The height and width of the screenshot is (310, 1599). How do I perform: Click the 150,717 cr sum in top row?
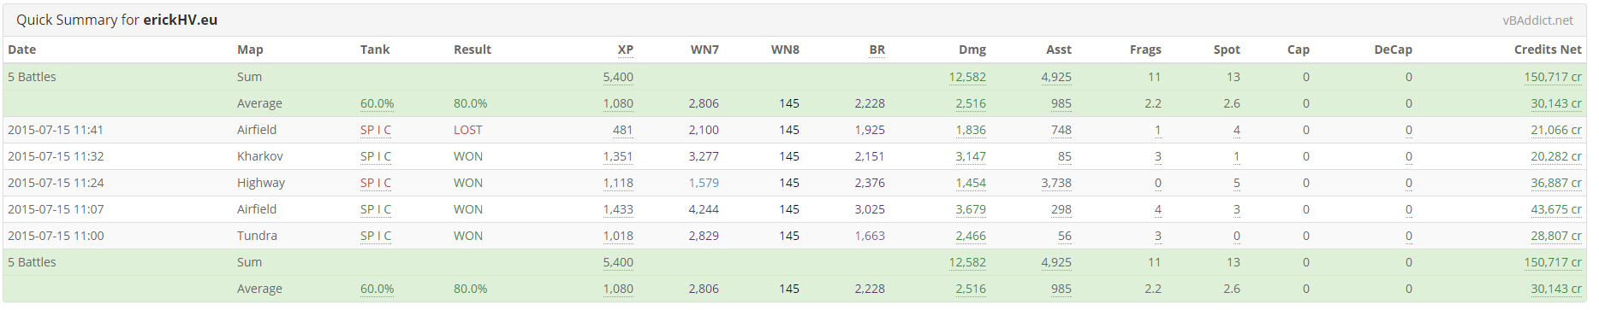click(1553, 77)
